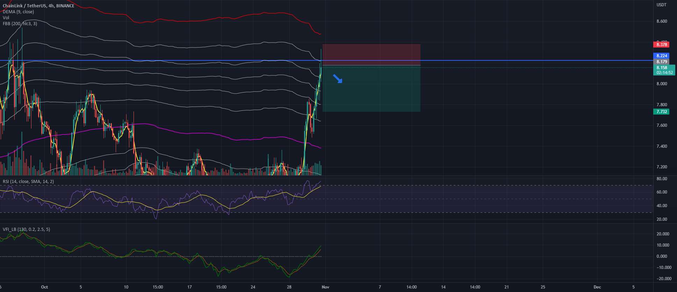Open the RSI (14, close, SMA, 14, 2) legend
Image resolution: width=677 pixels, height=292 pixels.
[28, 182]
